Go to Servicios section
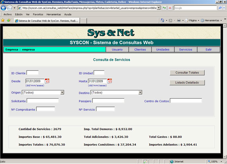The image size is (227, 164). click(x=186, y=49)
